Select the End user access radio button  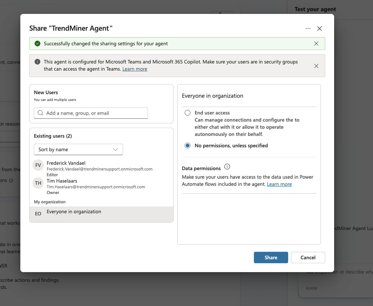[188, 113]
